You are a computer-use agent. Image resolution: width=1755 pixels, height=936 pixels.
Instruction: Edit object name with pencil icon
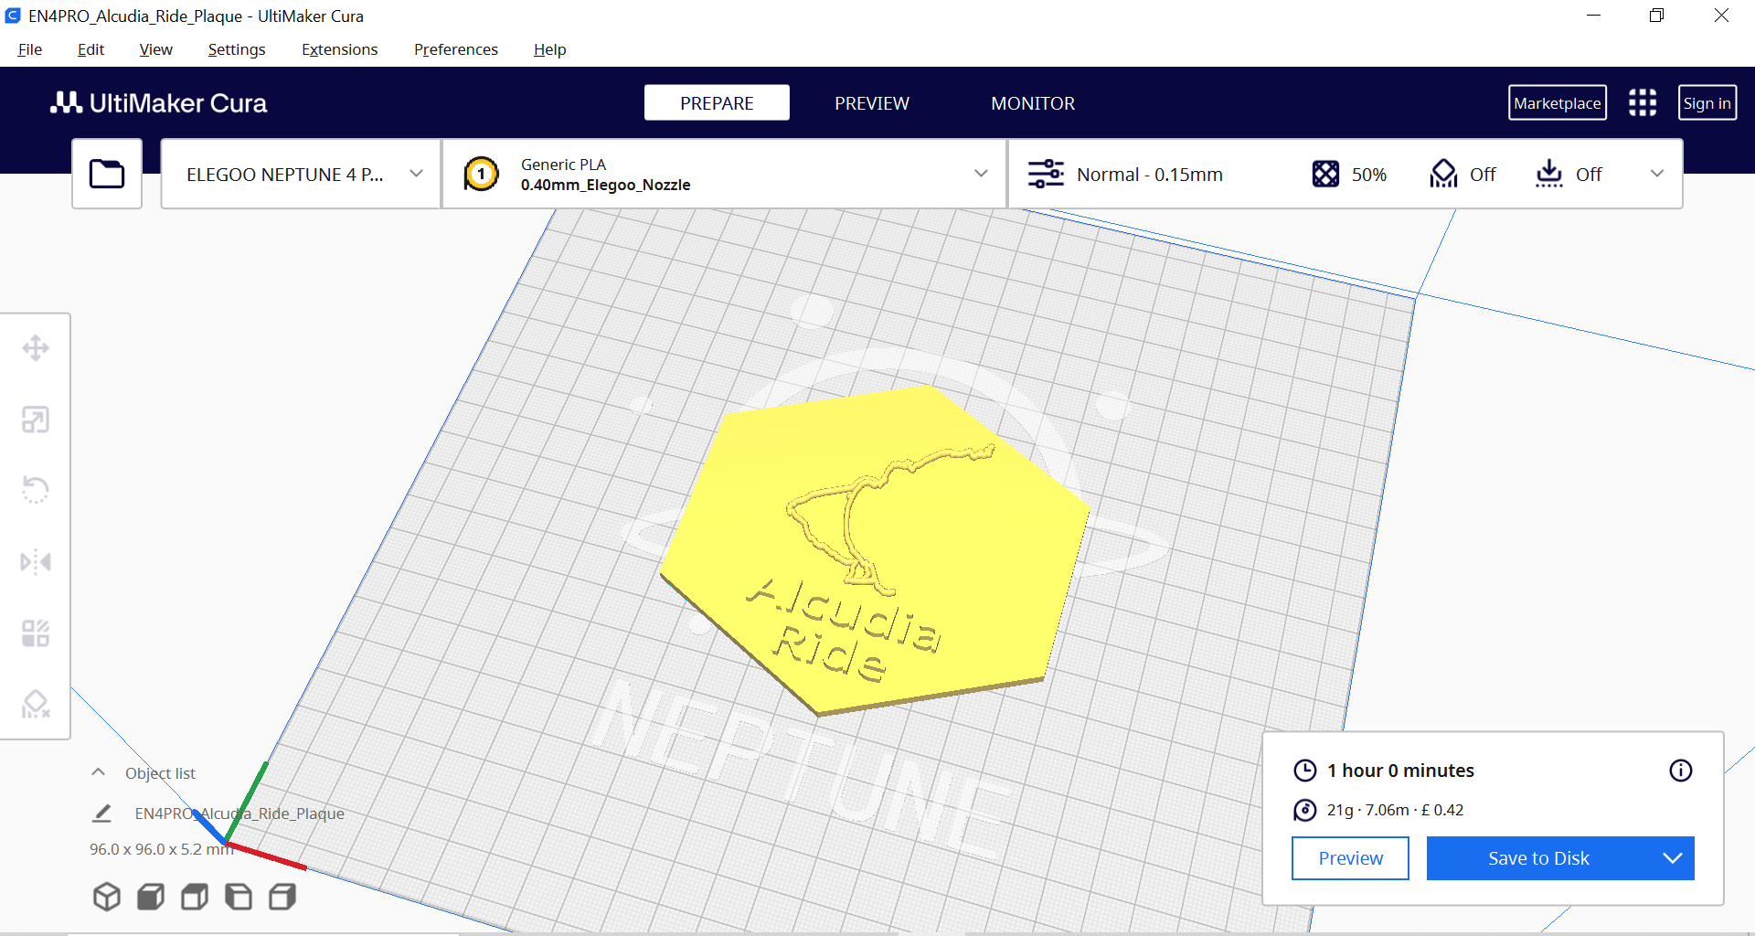(101, 813)
